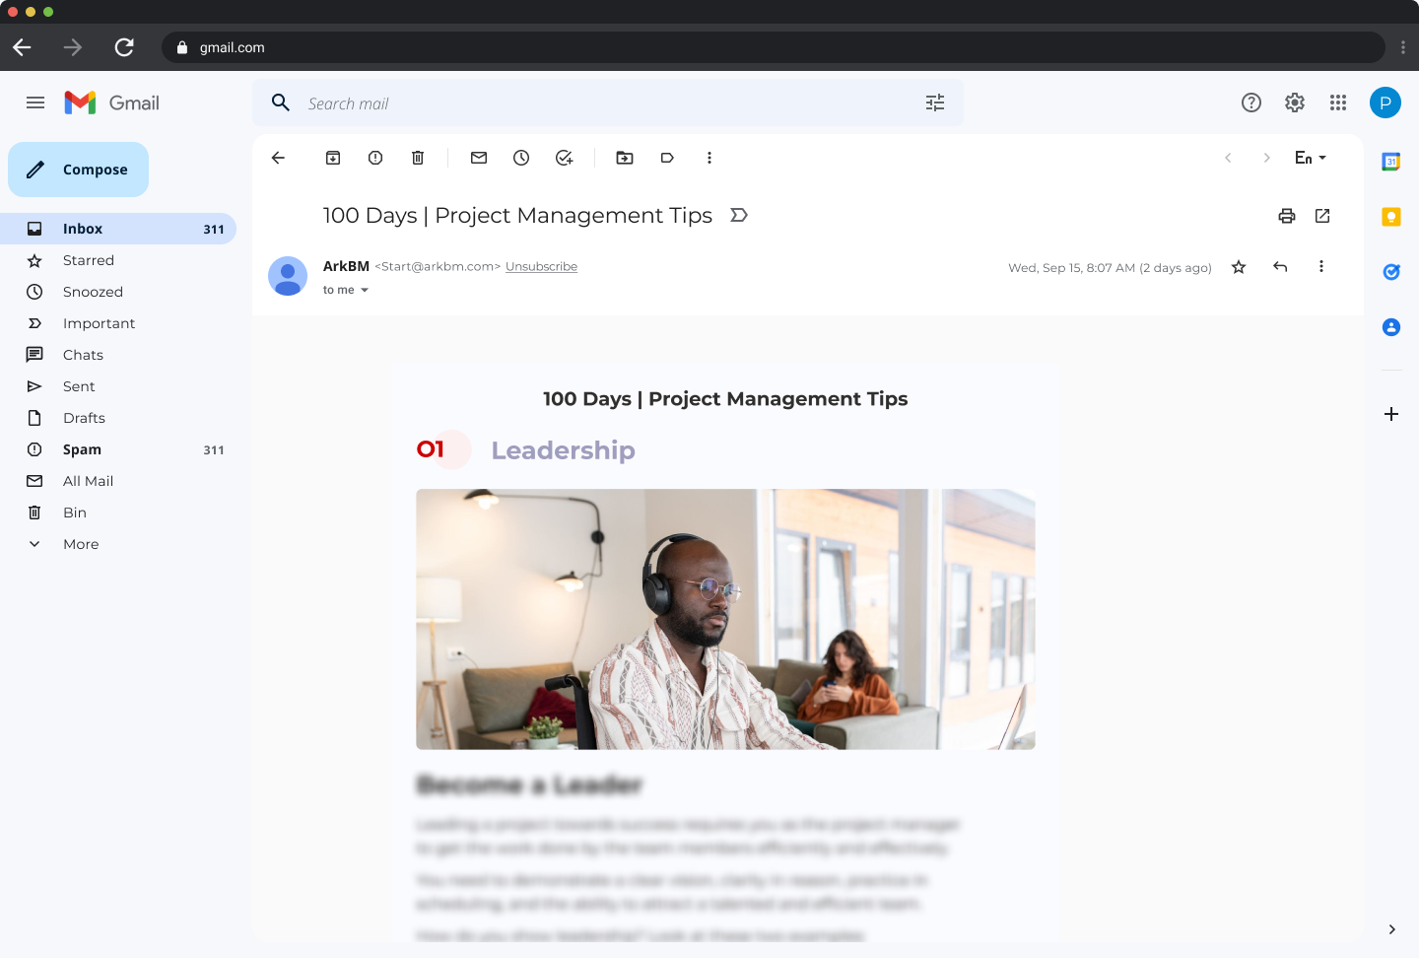Viewport: 1419px width, 958px height.
Task: Show search options slider icon
Action: (x=935, y=103)
